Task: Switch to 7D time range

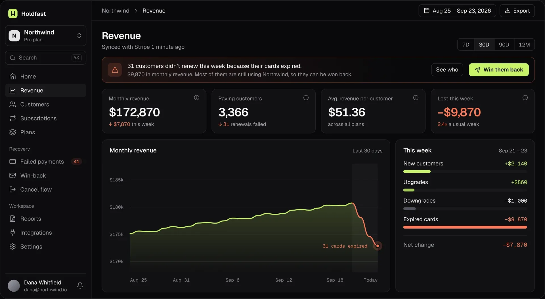Action: (466, 44)
